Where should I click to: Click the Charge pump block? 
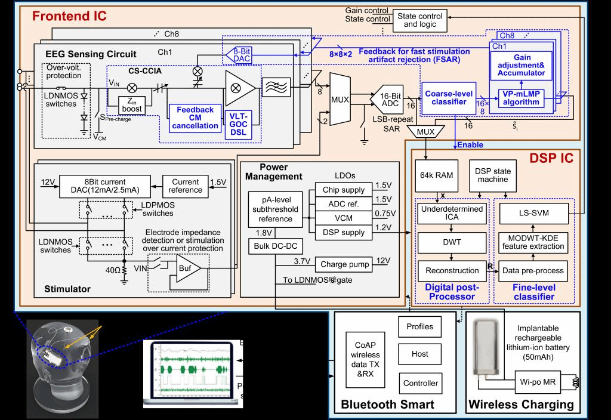click(344, 264)
